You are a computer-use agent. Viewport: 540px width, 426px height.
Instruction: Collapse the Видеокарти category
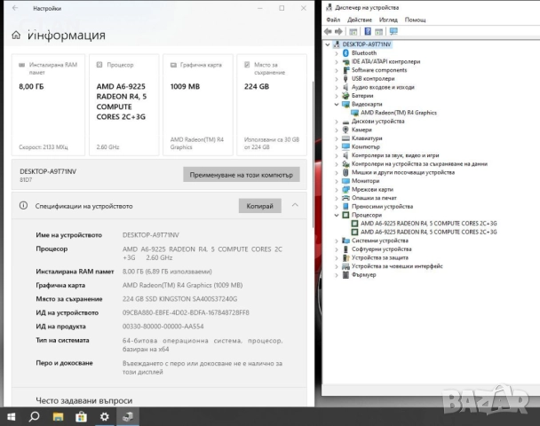337,104
